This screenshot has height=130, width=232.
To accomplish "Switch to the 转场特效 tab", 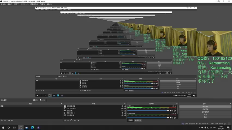I will (x=138, y=120).
